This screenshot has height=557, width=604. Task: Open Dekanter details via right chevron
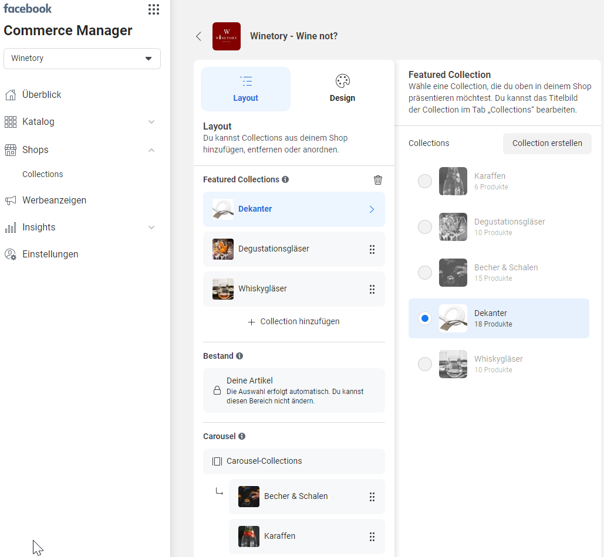[372, 209]
